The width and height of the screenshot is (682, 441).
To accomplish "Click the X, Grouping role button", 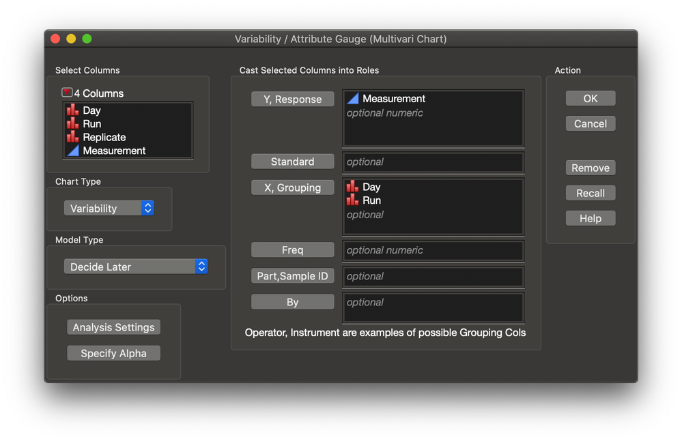I will click(292, 187).
